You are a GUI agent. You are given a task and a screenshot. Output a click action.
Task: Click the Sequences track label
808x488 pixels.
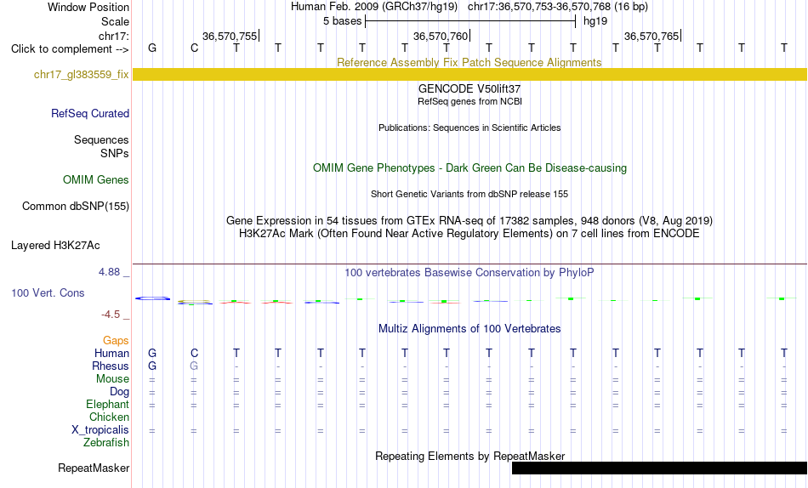pyautogui.click(x=101, y=139)
